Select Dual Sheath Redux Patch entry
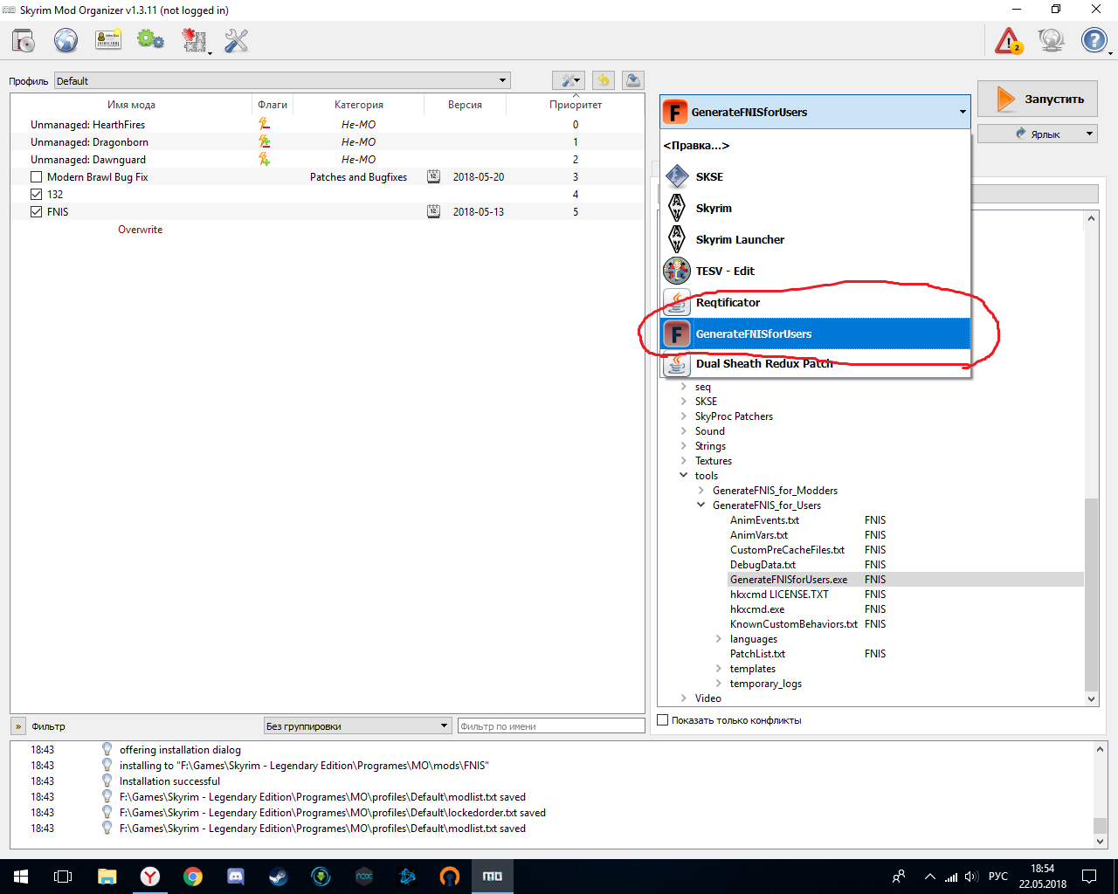Image resolution: width=1118 pixels, height=894 pixels. coord(815,363)
